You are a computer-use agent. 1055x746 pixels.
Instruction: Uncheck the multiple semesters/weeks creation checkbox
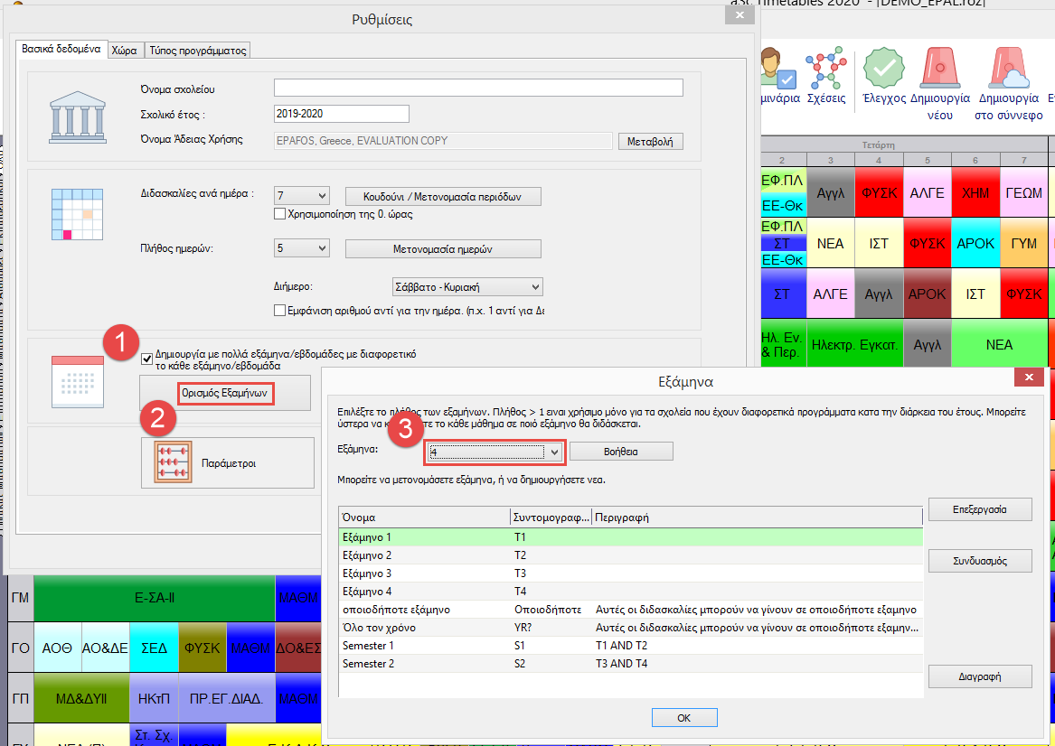coord(147,359)
